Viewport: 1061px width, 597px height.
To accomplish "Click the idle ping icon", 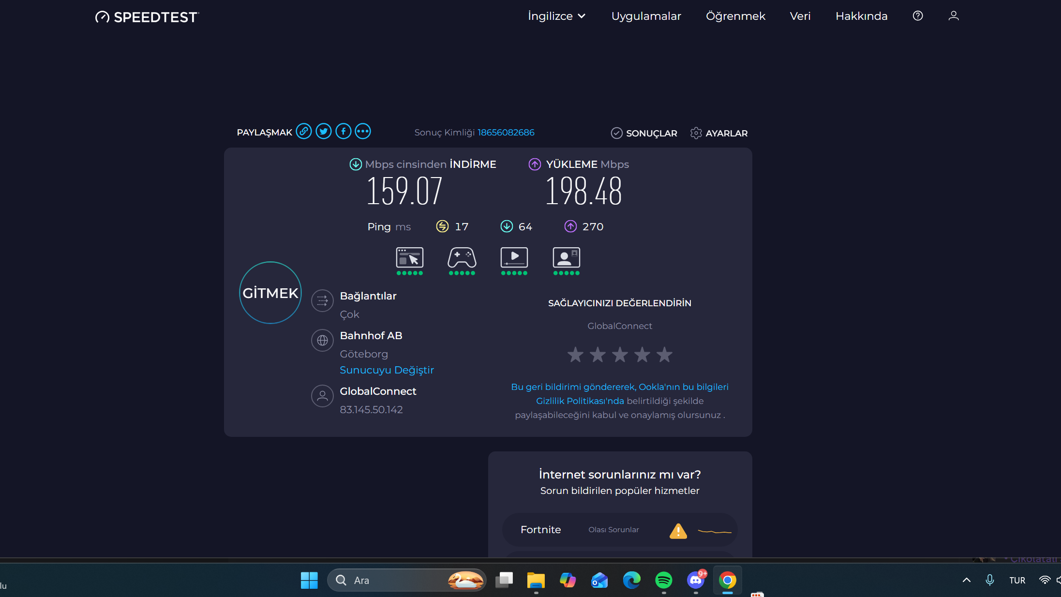I will pyautogui.click(x=442, y=226).
